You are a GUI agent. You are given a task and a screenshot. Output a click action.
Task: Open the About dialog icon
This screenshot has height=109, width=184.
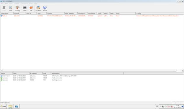coord(45,9)
